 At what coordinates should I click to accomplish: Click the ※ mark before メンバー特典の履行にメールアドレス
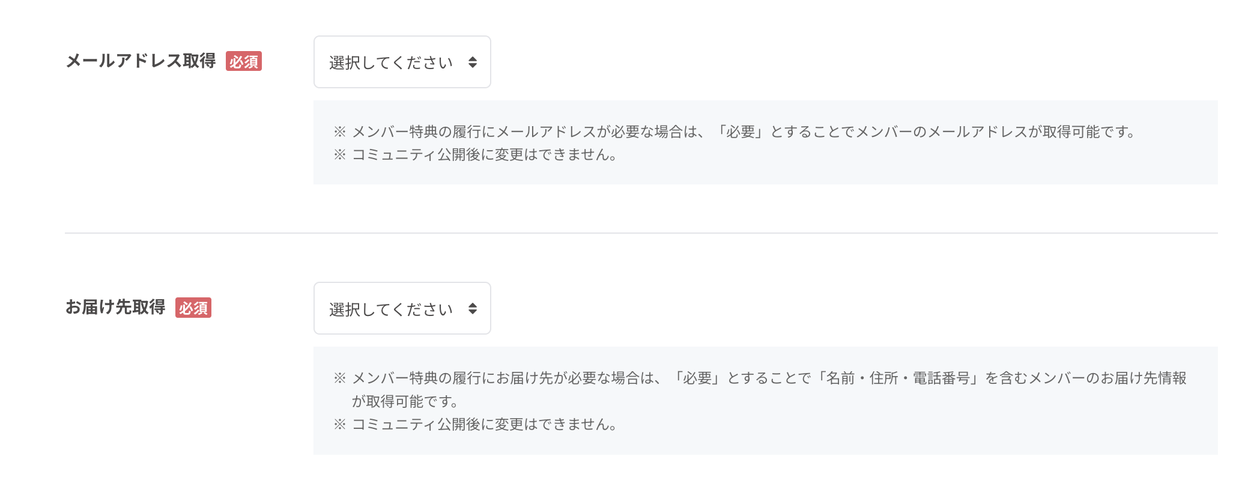[x=340, y=132]
